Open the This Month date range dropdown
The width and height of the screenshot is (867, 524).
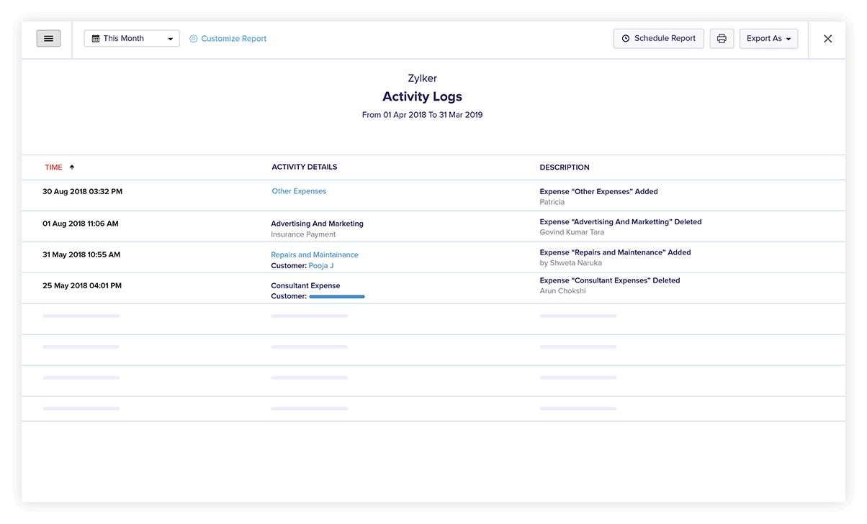tap(132, 39)
